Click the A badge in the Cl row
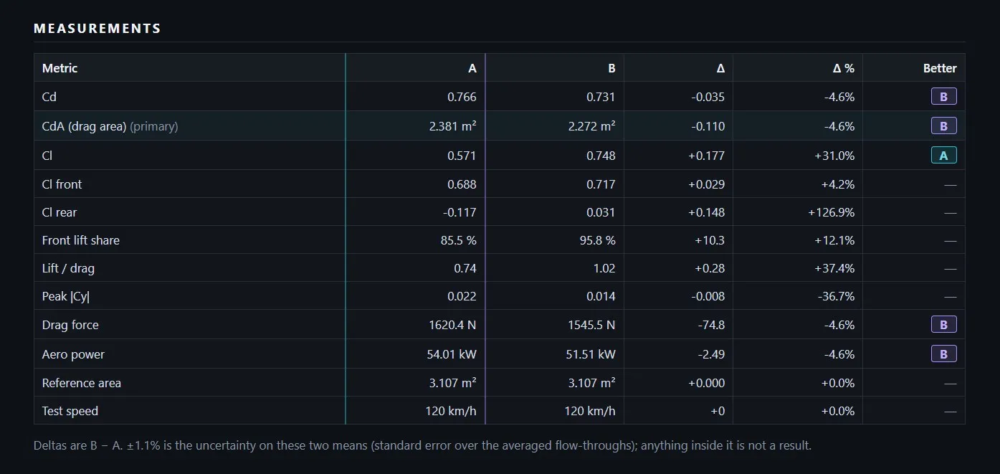This screenshot has height=474, width=1000. [x=944, y=156]
